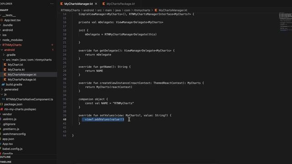Collapse the __tests__ folder
Screen dimensions: 292x164
pos(9,15)
